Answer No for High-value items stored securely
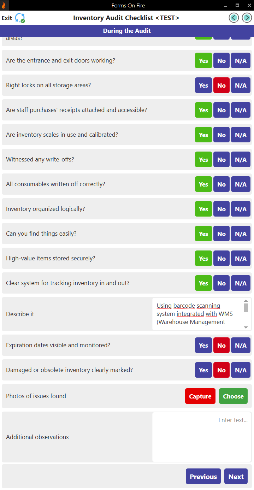254x490 pixels. coord(221,259)
